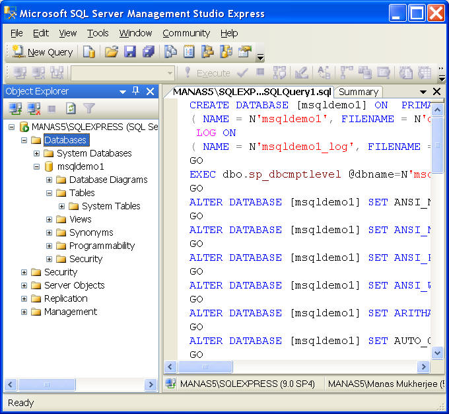Close the Object Explorer panel
The image size is (449, 414).
click(x=150, y=92)
